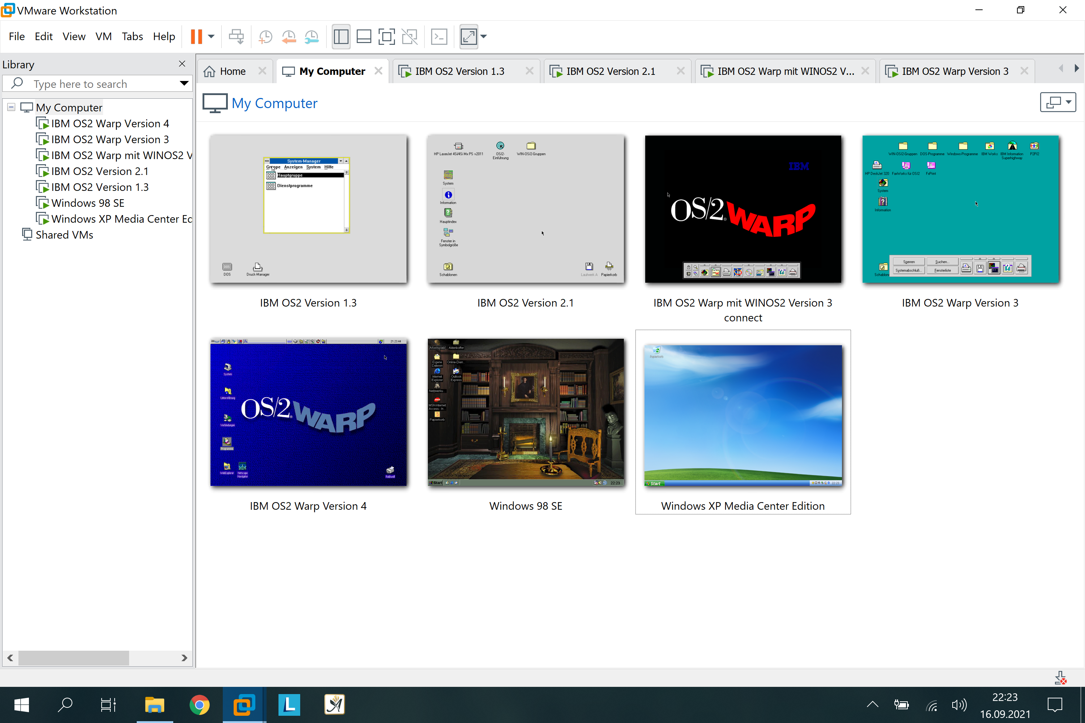The height and width of the screenshot is (723, 1085).
Task: Open IBM OS2 Version 2.1 thumbnail
Action: pyautogui.click(x=526, y=209)
